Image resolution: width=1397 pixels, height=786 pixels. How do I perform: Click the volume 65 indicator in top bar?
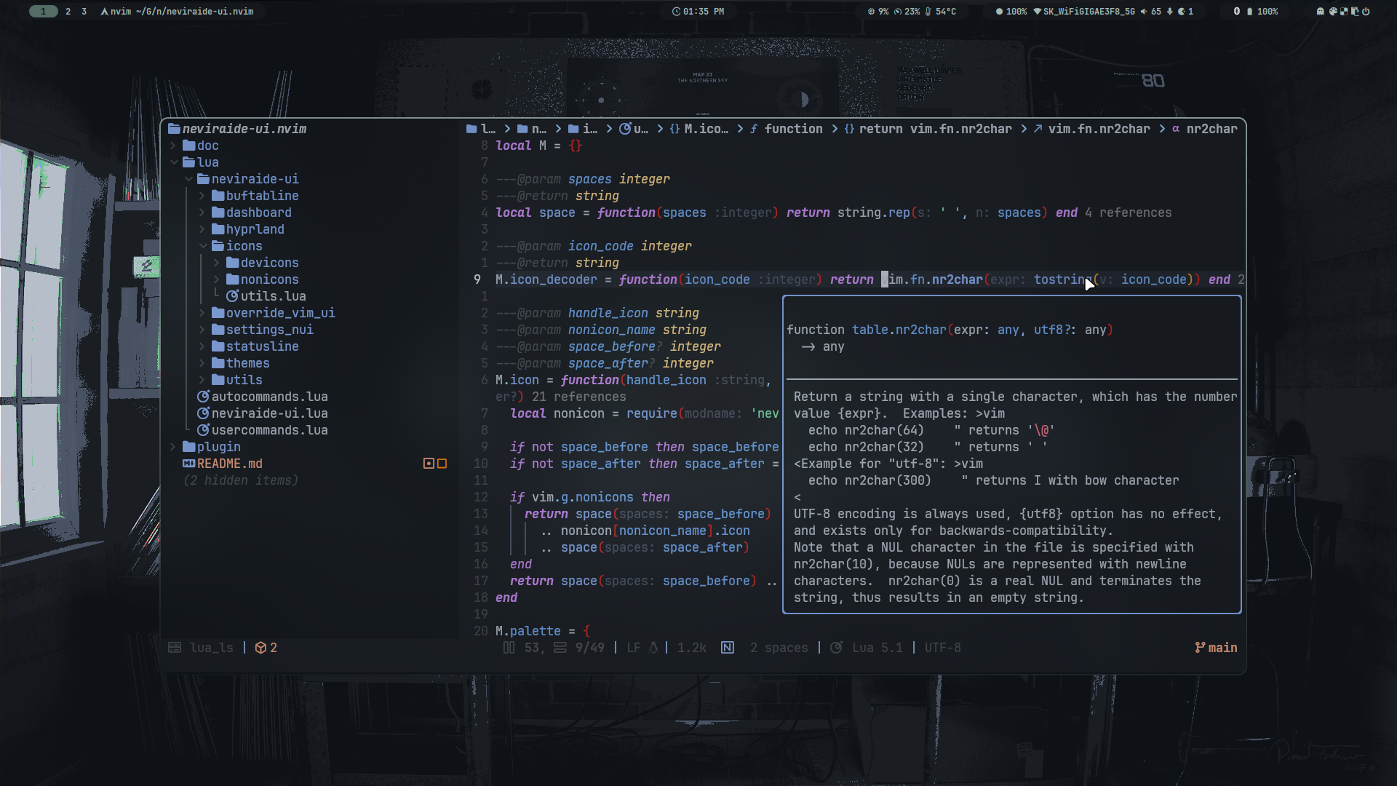coord(1151,12)
